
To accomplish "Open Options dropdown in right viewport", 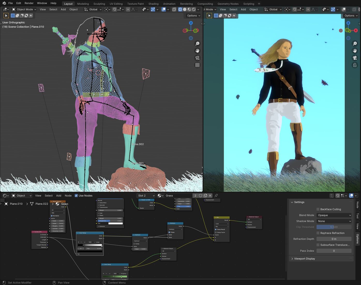I will click(x=351, y=16).
